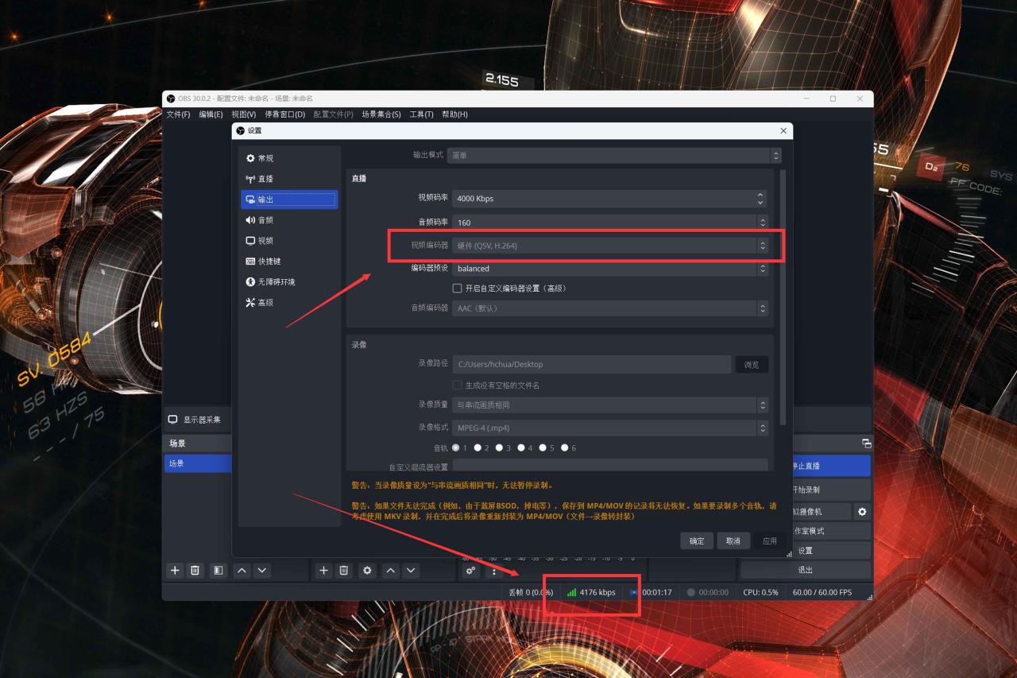Select audio track 3
1017x678 pixels.
coord(499,447)
